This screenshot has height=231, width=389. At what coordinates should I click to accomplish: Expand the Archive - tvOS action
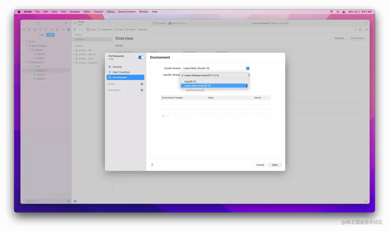click(74, 59)
